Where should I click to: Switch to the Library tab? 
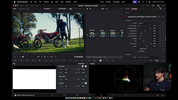coord(127,9)
